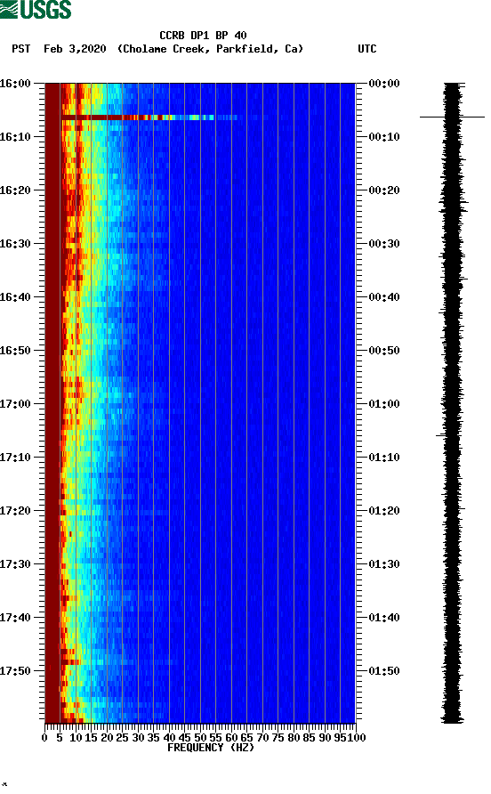Click the UTC time label 00:50
The image size is (491, 794).
click(x=384, y=351)
